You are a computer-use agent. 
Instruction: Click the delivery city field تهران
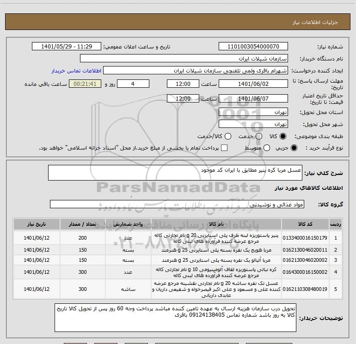pyautogui.click(x=253, y=124)
